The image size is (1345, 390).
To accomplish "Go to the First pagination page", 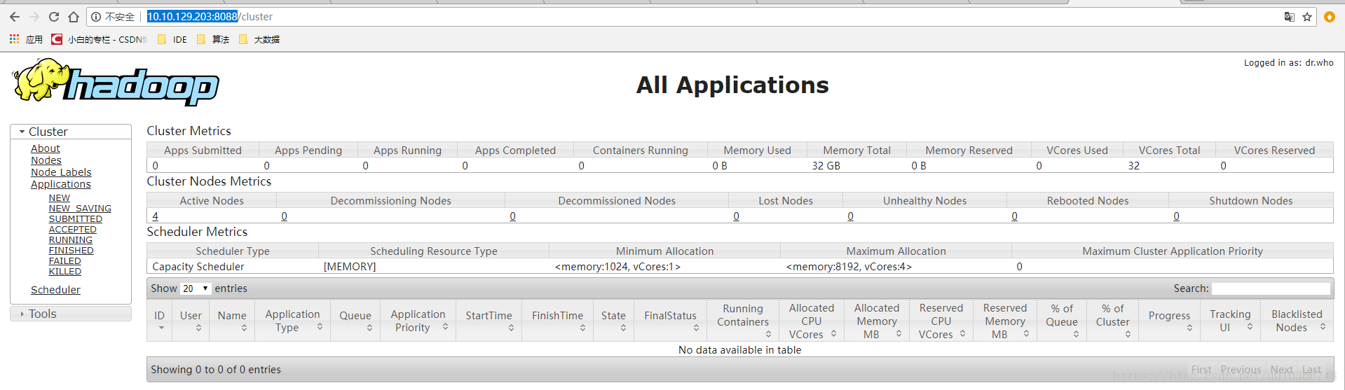I will coord(1201,370).
